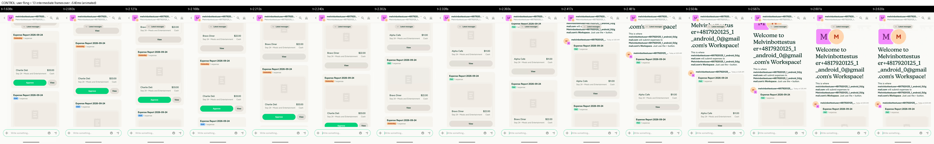934x144 pixels.
Task: Approve the Charlie Deli report at t=1.638s
Action: (30, 82)
